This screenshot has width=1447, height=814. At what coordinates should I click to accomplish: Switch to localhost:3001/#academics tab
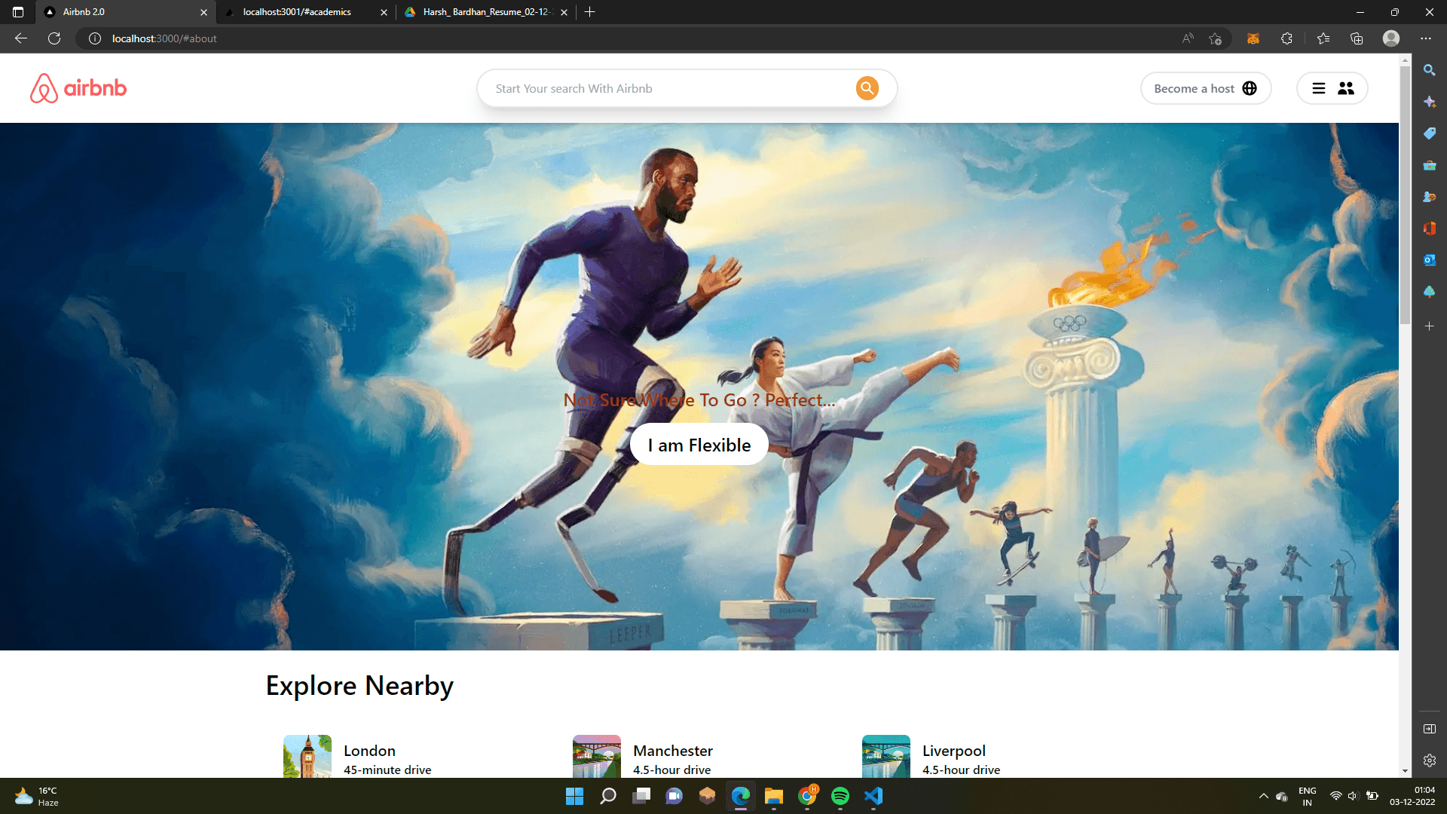297,12
